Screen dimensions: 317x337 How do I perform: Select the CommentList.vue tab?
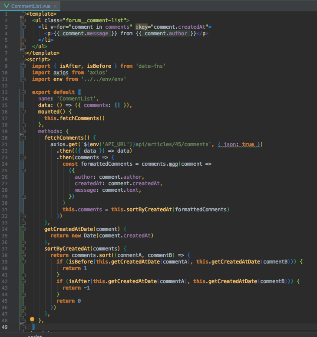point(30,6)
